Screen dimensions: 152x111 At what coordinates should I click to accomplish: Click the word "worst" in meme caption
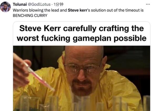pos(28,38)
